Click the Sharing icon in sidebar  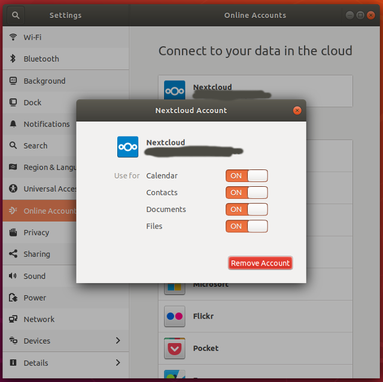13,254
